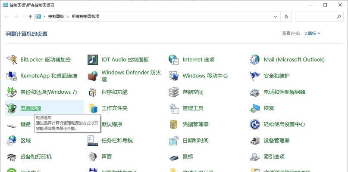Click the 程序和功能 label text
The height and width of the screenshot is (172, 348).
coord(115,92)
